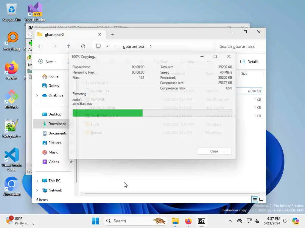The image size is (305, 228).
Task: Open Windows Start menu
Action: [95, 221]
